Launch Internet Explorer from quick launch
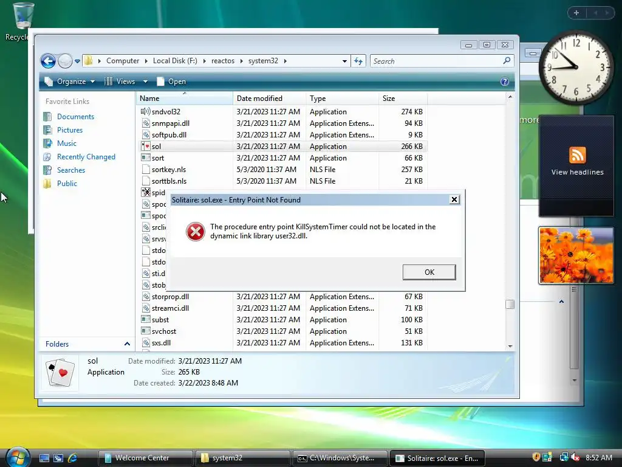Screen dimensions: 622x467 pyautogui.click(x=73, y=458)
